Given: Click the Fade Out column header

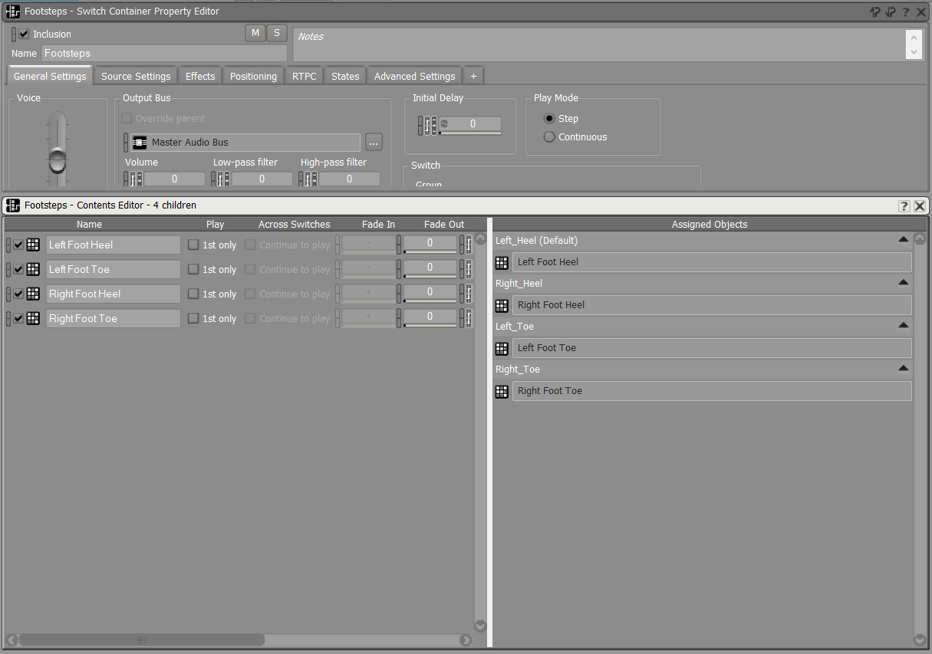Looking at the screenshot, I should coord(444,225).
